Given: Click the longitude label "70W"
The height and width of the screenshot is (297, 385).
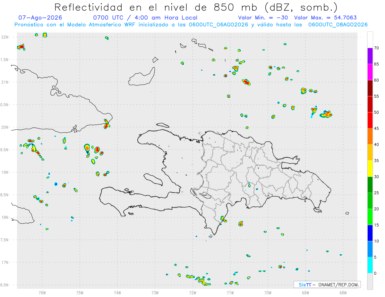Looking at the screenshot, I should point(268,293).
